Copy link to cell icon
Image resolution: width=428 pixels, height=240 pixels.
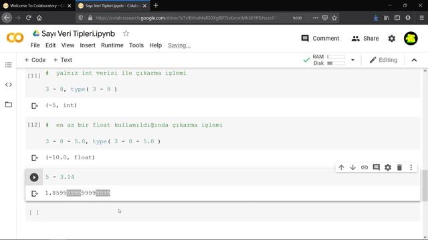(364, 167)
